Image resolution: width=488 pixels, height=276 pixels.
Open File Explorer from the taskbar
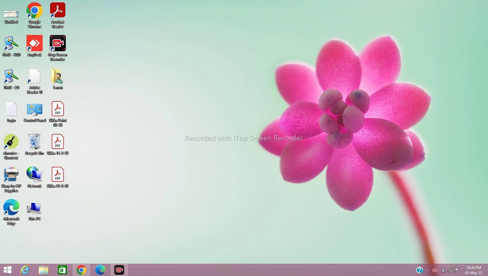[x=44, y=270]
